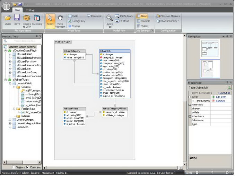This screenshot has width=235, height=176.
Task: Click the Foreign Key tool
Action: pos(76,21)
